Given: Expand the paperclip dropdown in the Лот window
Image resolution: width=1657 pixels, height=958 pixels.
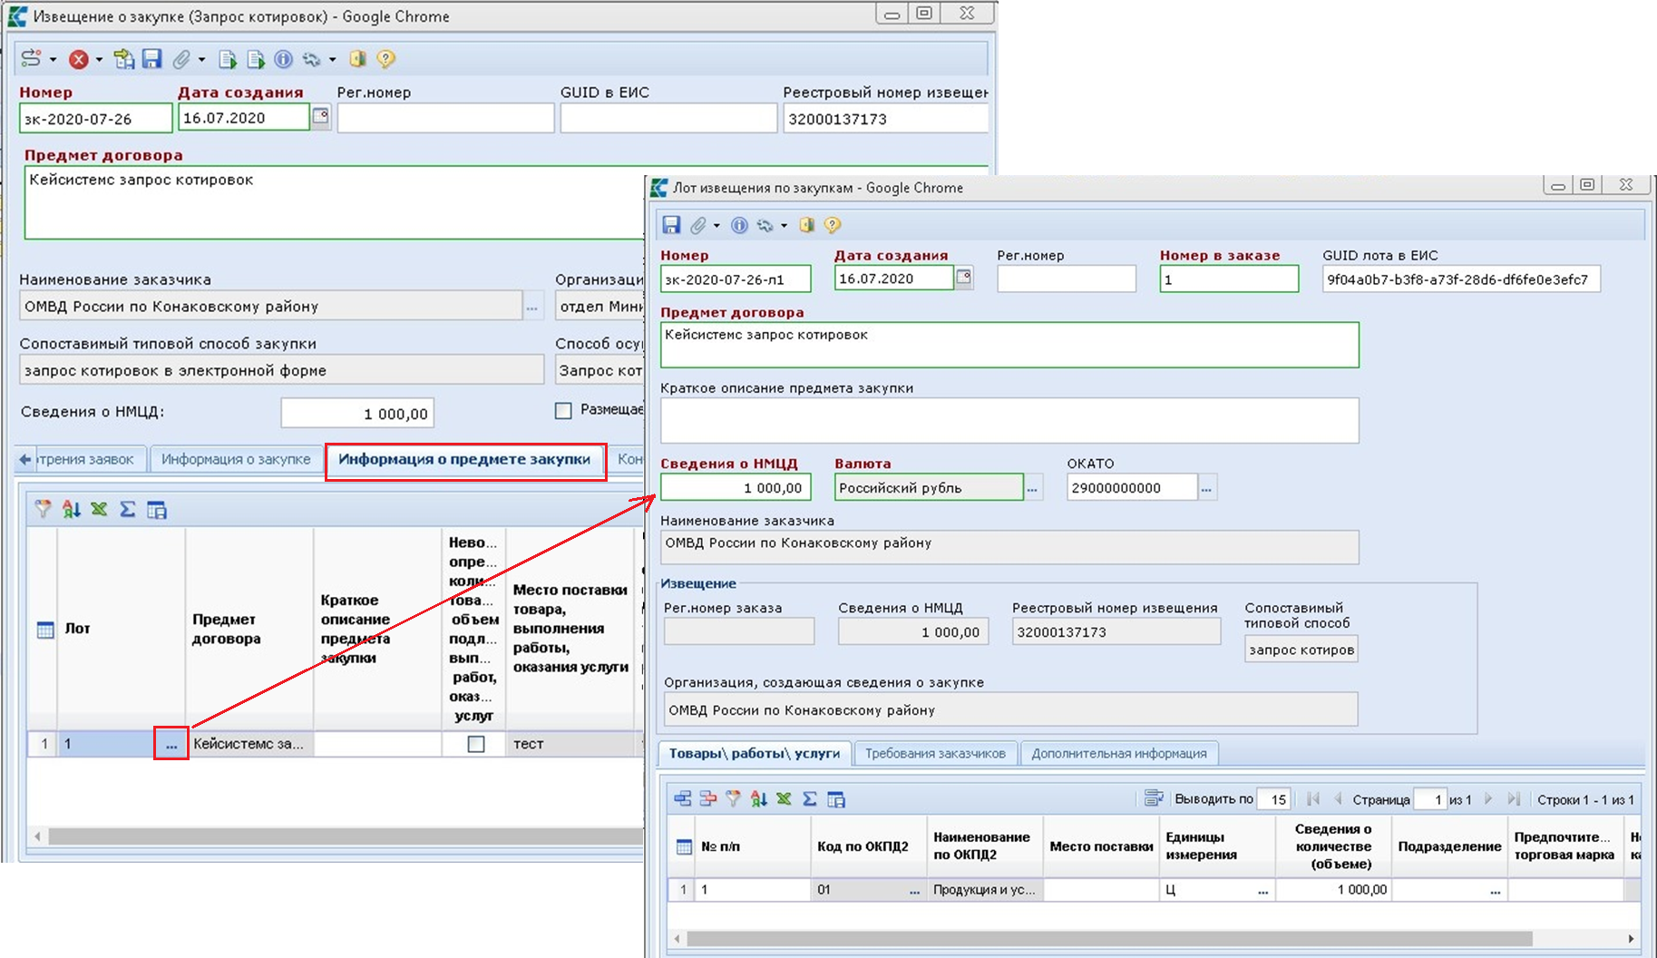Looking at the screenshot, I should 716,226.
